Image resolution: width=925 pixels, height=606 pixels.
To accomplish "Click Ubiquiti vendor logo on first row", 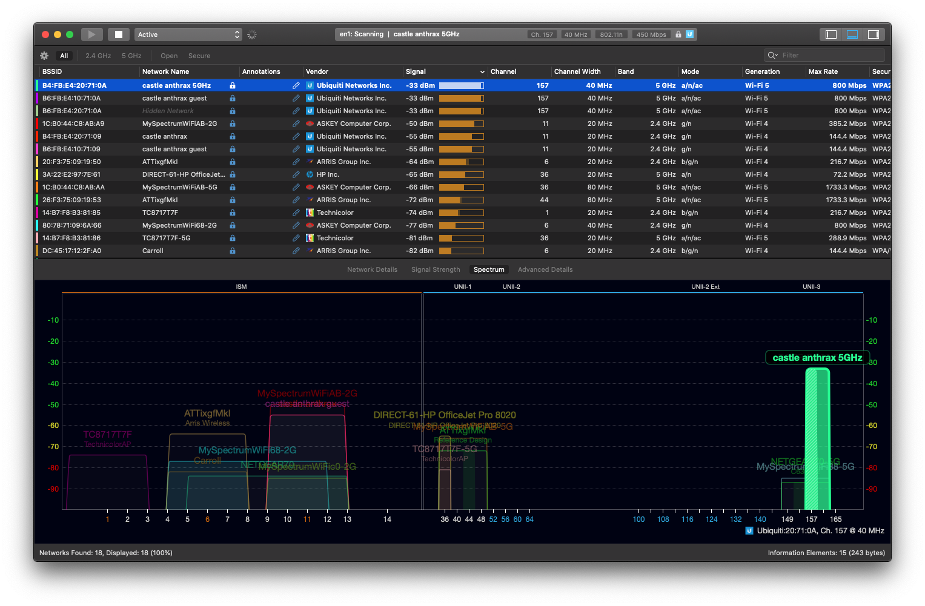I will [310, 85].
